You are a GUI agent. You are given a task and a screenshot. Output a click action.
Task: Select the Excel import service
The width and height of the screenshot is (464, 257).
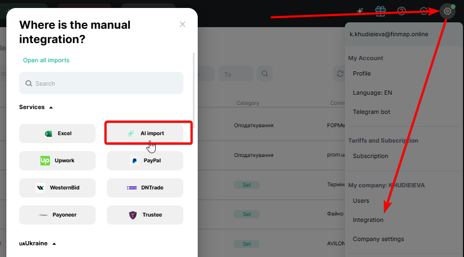(x=57, y=134)
